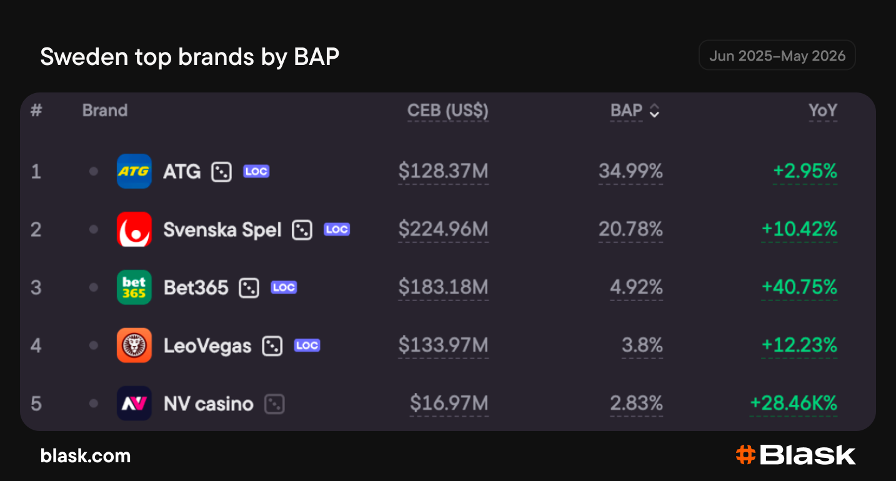Screen dimensions: 896x481
Task: Select the LeoVegas lion logo
Action: coord(134,345)
